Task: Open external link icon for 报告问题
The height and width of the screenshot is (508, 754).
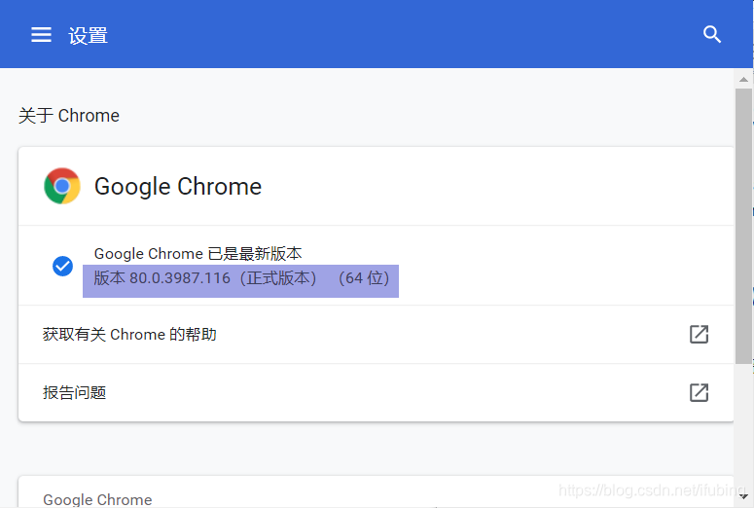Action: point(700,392)
